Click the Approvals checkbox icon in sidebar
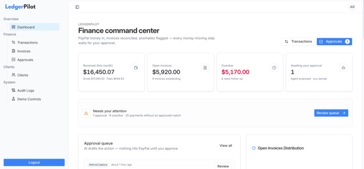This screenshot has width=364, height=169. (x=14, y=60)
